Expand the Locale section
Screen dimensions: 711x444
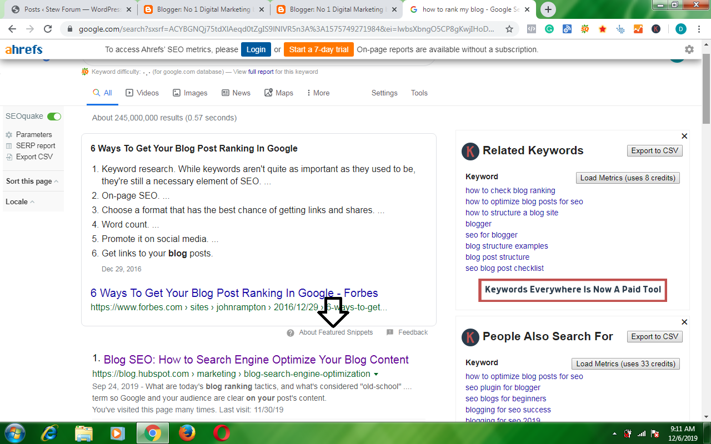point(20,201)
